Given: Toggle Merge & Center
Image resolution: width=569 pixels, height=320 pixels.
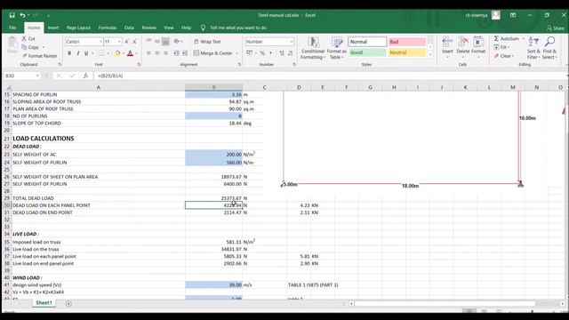Looking at the screenshot, I should click(x=213, y=53).
